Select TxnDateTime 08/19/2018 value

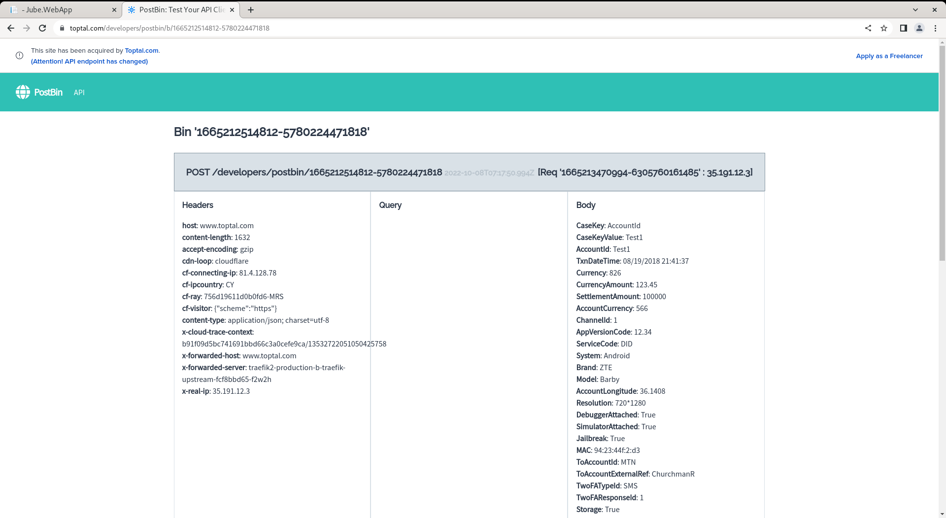click(656, 261)
